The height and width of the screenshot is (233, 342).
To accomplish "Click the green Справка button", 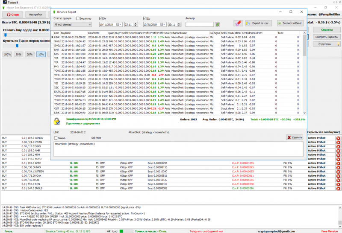I will coord(327,29).
